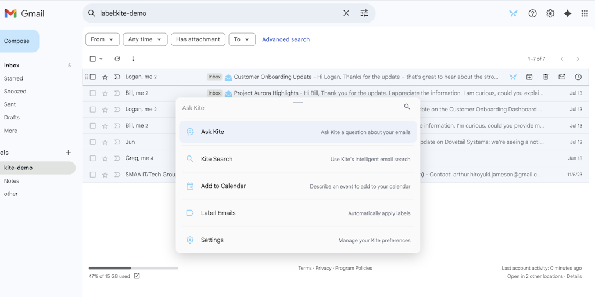Image resolution: width=595 pixels, height=297 pixels.
Task: Click the Ask Kite input field
Action: coord(288,108)
